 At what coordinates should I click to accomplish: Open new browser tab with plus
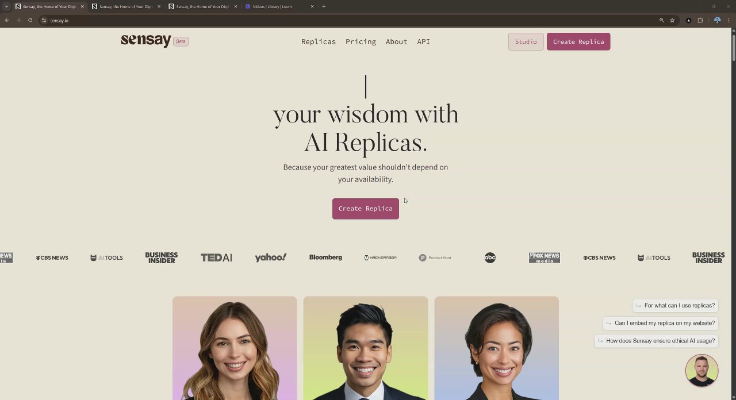point(324,6)
